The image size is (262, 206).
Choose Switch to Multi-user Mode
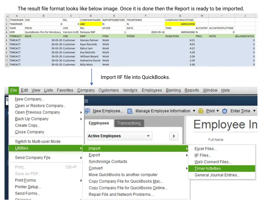pos(46,142)
